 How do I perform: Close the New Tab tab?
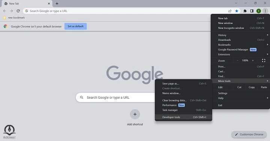click(x=49, y=3)
